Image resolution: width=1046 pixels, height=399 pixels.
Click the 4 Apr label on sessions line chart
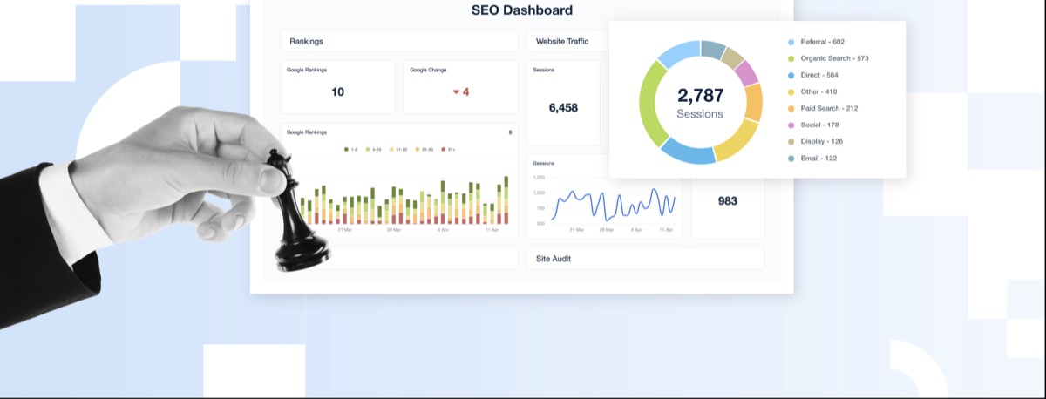coord(636,230)
